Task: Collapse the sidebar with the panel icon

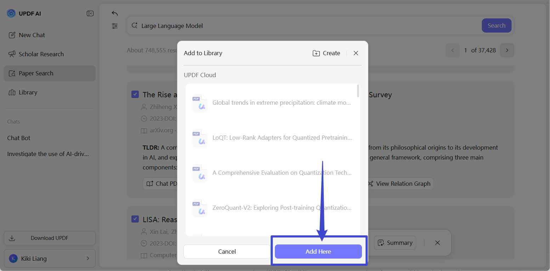Action: (x=90, y=13)
